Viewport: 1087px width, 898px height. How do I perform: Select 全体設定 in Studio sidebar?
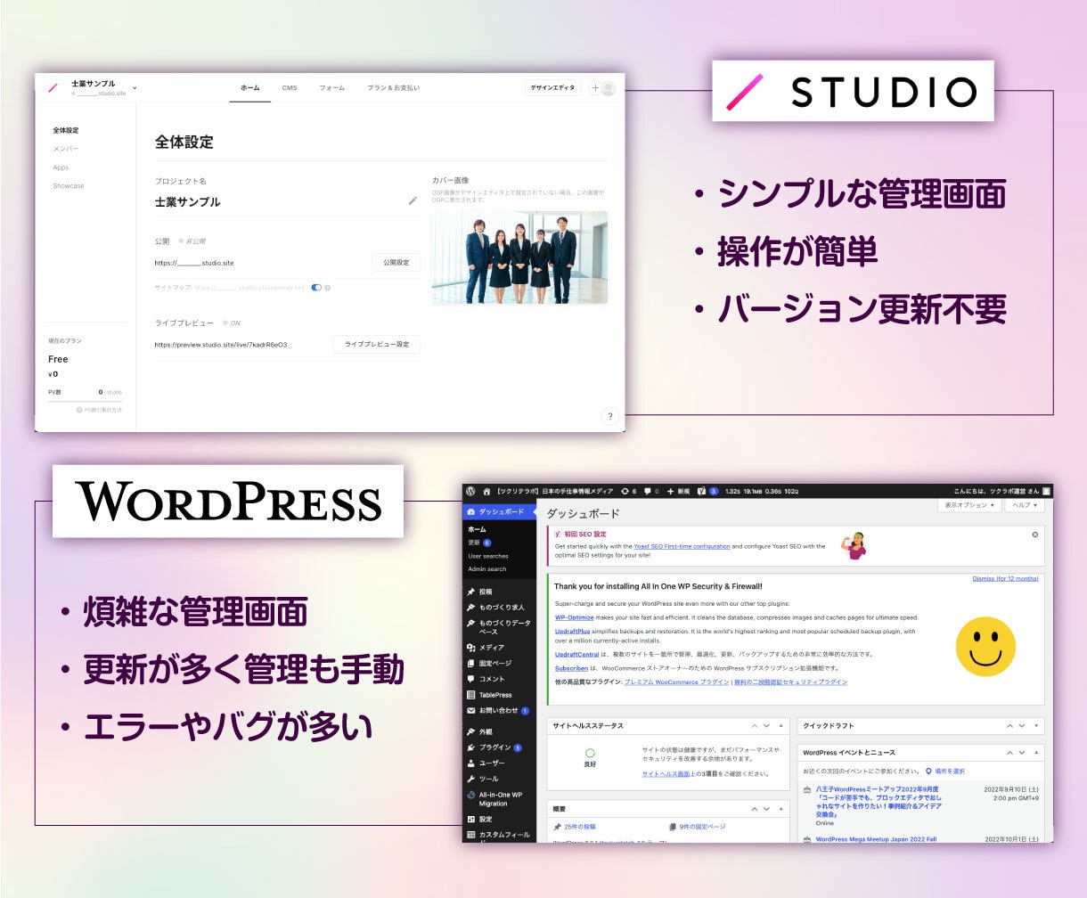66,130
